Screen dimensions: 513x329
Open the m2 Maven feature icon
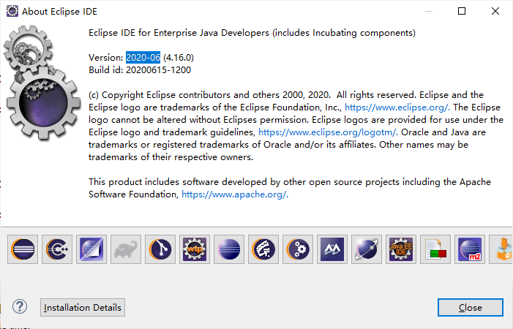point(470,249)
